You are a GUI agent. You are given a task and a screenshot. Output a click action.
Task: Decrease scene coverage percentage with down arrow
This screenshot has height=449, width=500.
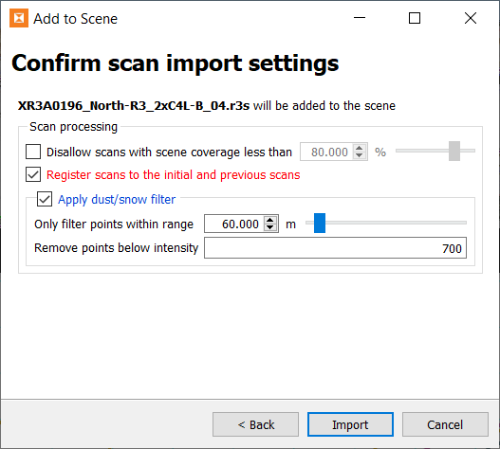pos(360,155)
